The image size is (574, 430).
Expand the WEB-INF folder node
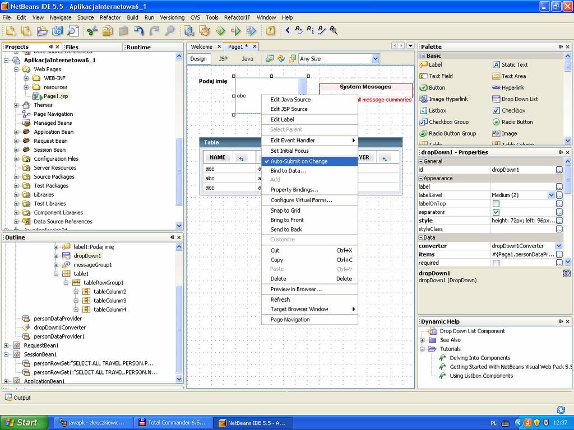26,78
